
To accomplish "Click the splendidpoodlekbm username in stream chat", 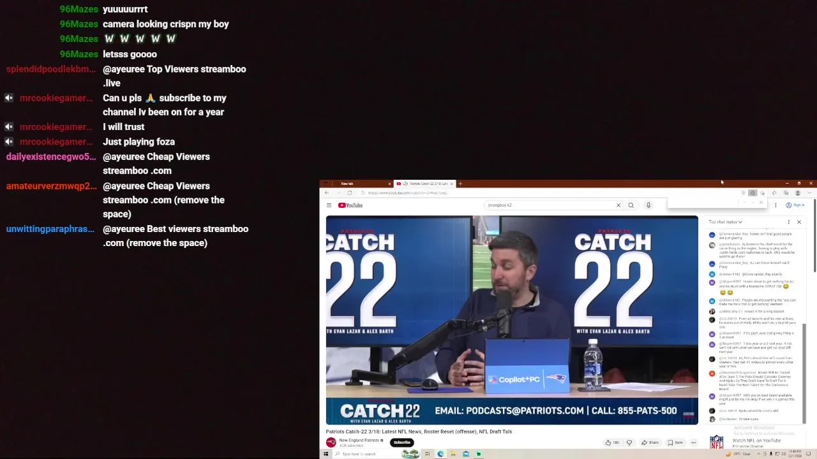I will pyautogui.click(x=51, y=69).
